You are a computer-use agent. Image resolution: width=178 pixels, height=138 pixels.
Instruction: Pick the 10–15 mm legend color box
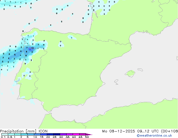(37, 134)
